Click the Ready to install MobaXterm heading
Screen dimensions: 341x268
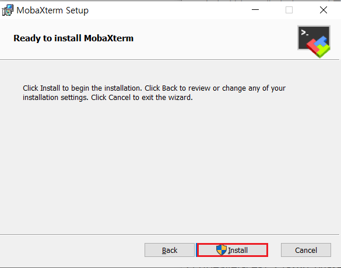tap(73, 38)
